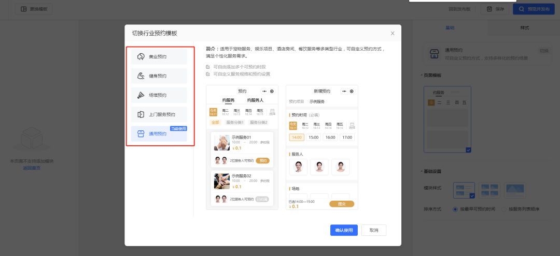This screenshot has width=560, height=256.
Task: Choose the third 模块样式 image layout
Action: 515,190
